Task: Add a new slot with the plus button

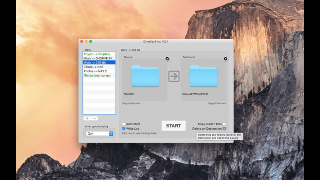Action: point(87,118)
